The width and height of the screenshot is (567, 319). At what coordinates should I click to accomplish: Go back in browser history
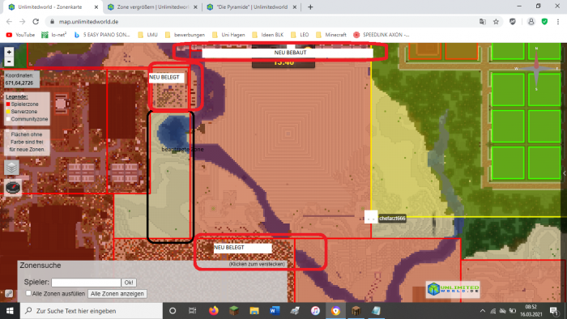pos(9,22)
